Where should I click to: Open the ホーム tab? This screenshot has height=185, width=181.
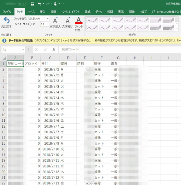(x=31, y=12)
